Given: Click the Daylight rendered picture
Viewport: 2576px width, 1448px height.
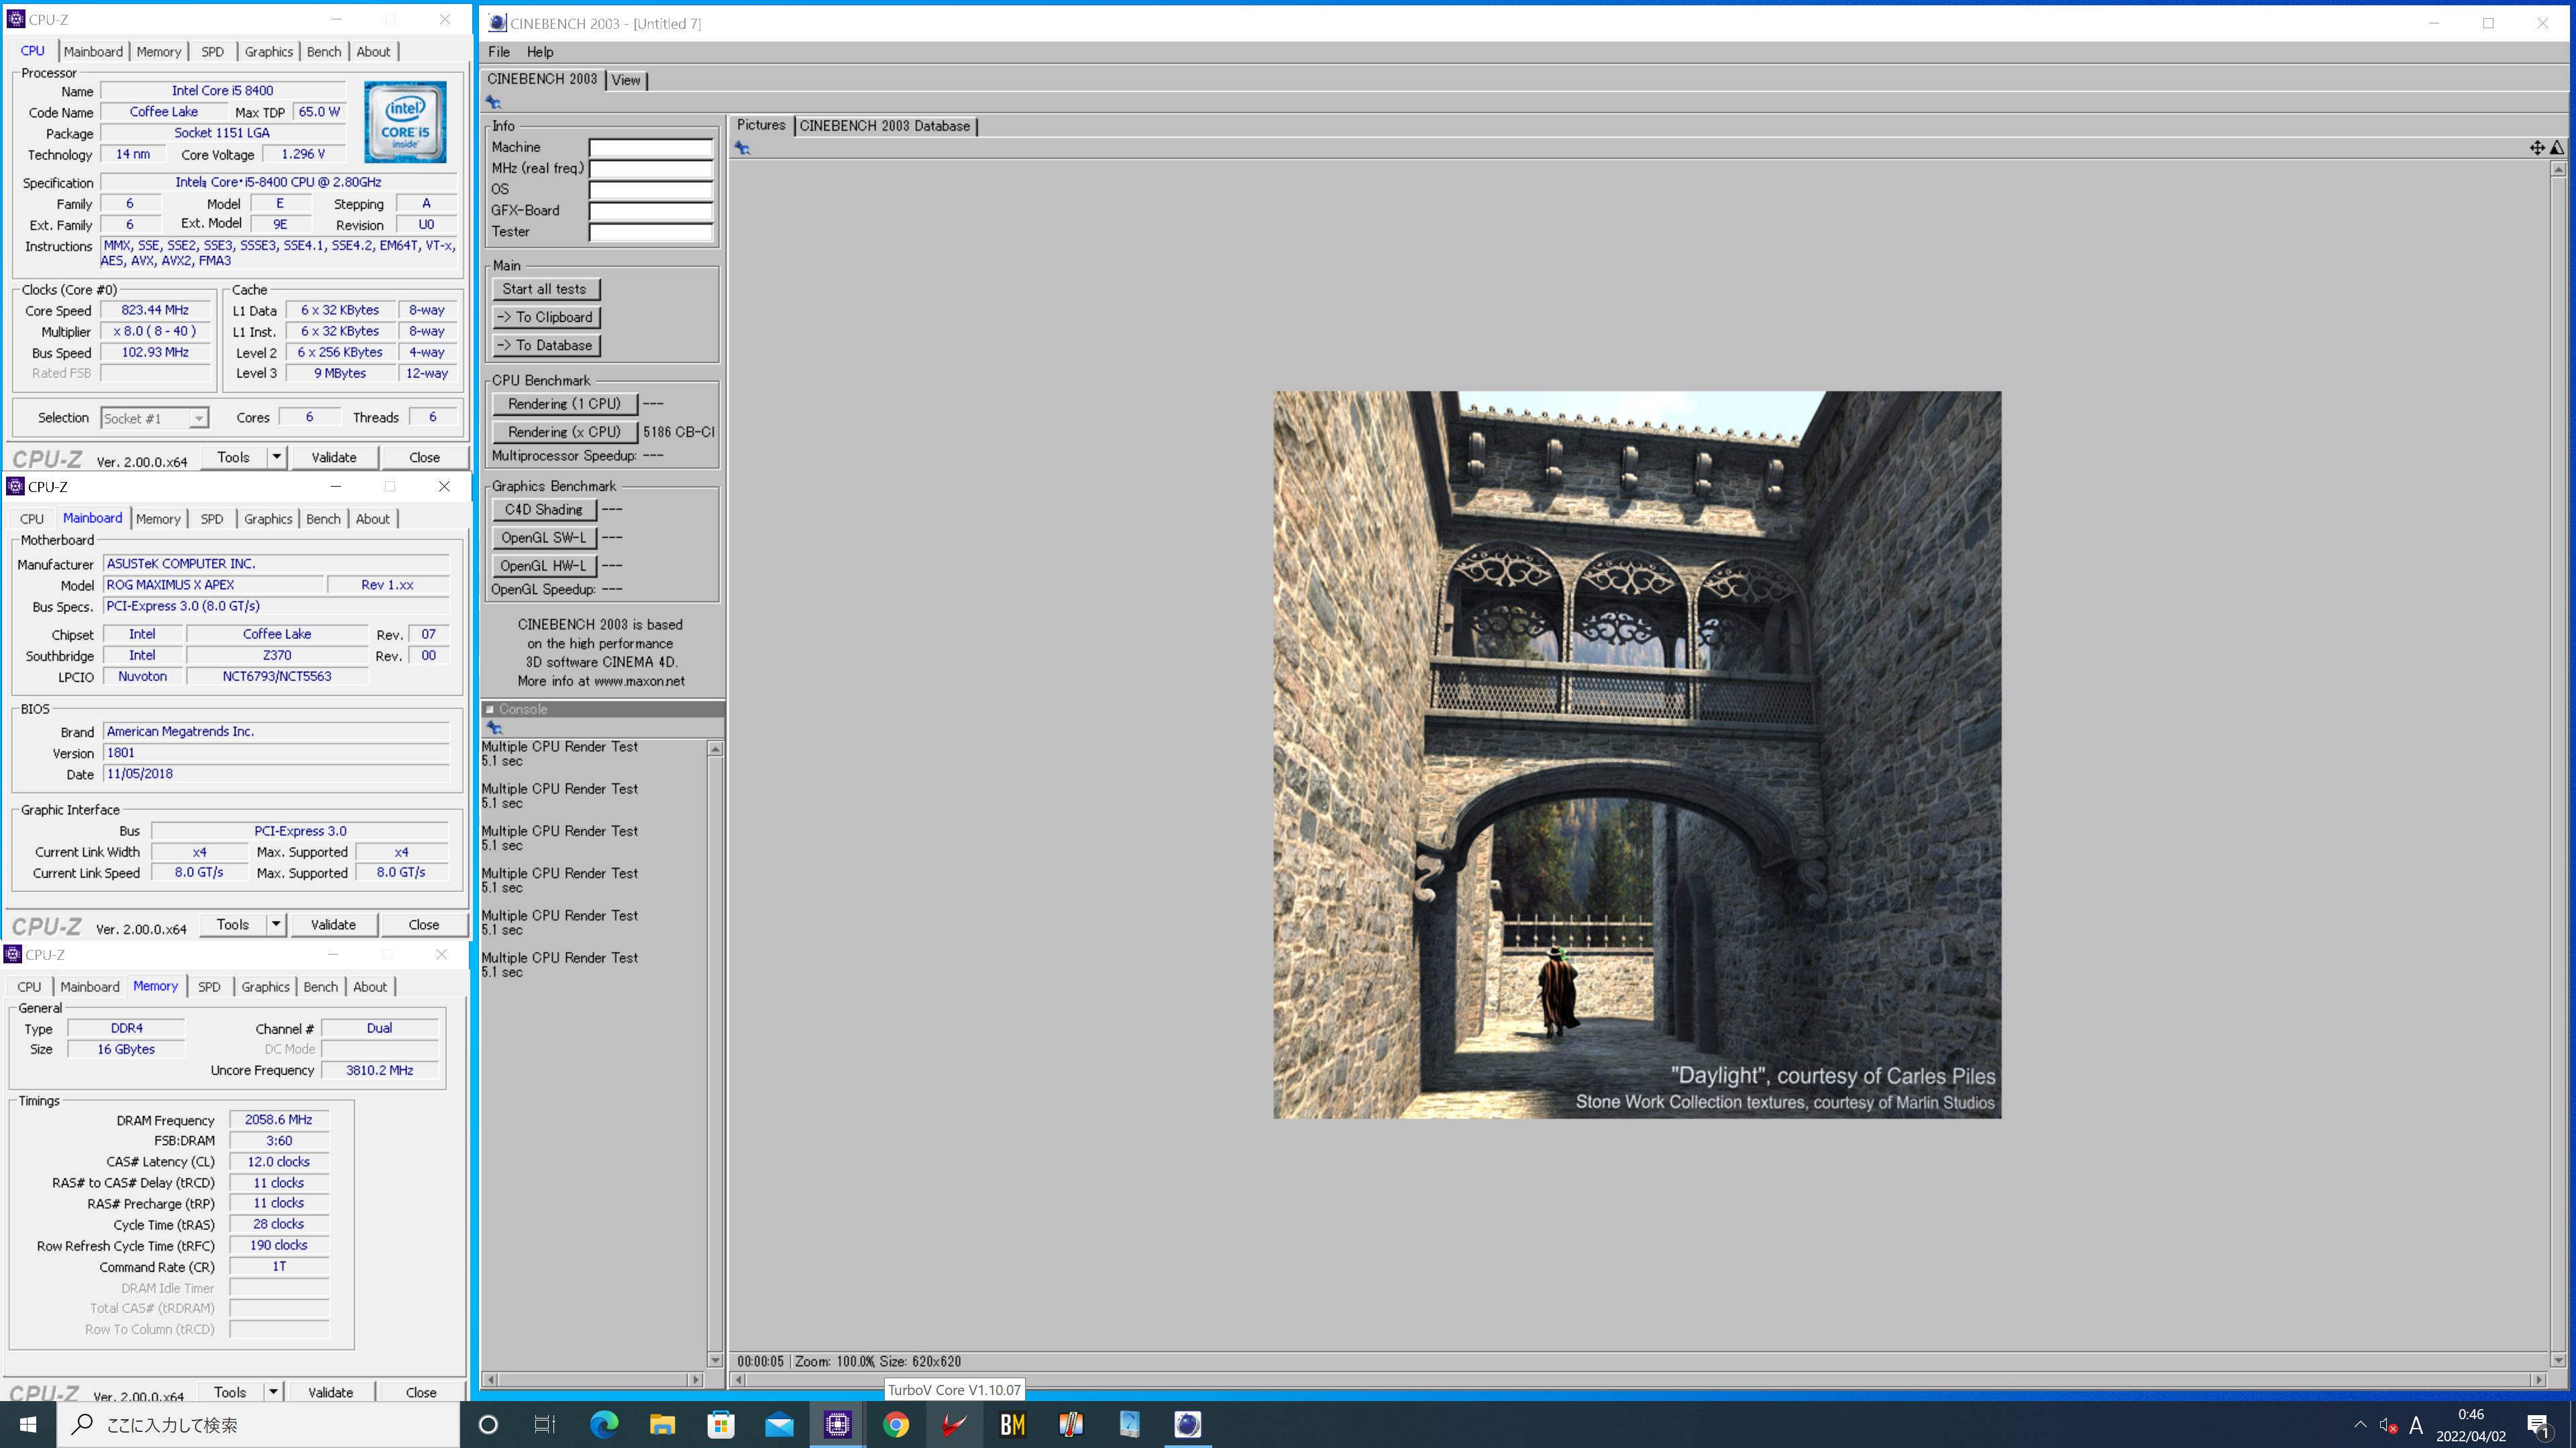Looking at the screenshot, I should tap(1637, 754).
